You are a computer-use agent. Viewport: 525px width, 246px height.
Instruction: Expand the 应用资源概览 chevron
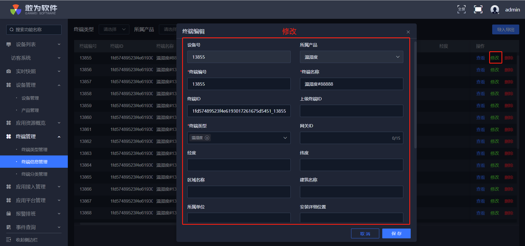[x=59, y=123]
